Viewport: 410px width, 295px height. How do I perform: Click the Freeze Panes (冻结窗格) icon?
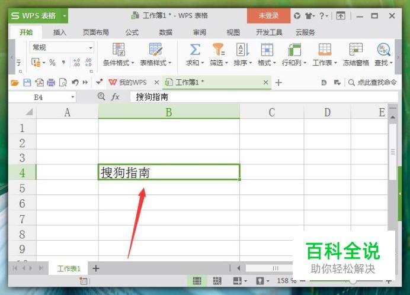point(356,50)
